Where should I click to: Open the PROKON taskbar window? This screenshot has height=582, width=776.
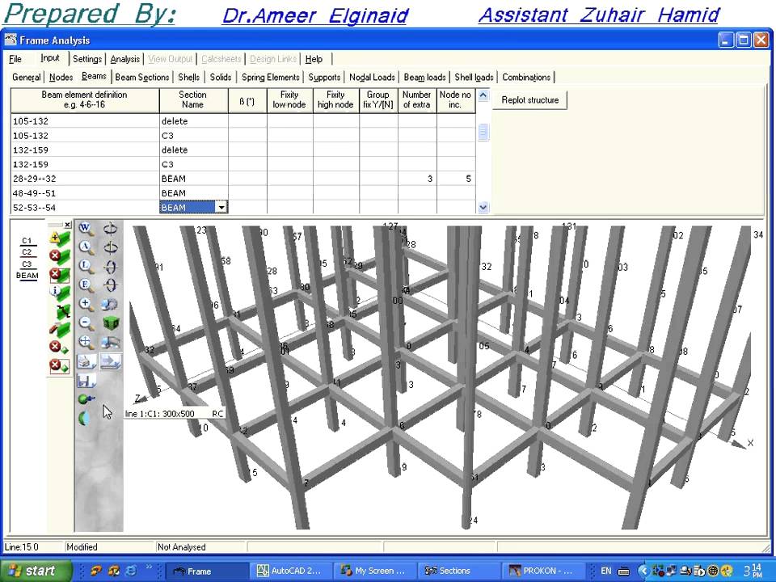(542, 571)
